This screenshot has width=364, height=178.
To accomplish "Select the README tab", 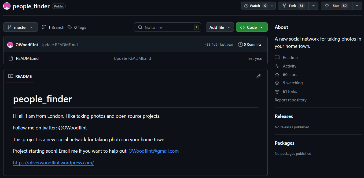I will (x=20, y=76).
